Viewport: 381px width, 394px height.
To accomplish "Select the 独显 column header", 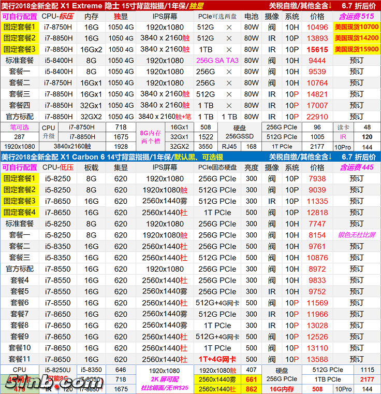I will pyautogui.click(x=121, y=17).
